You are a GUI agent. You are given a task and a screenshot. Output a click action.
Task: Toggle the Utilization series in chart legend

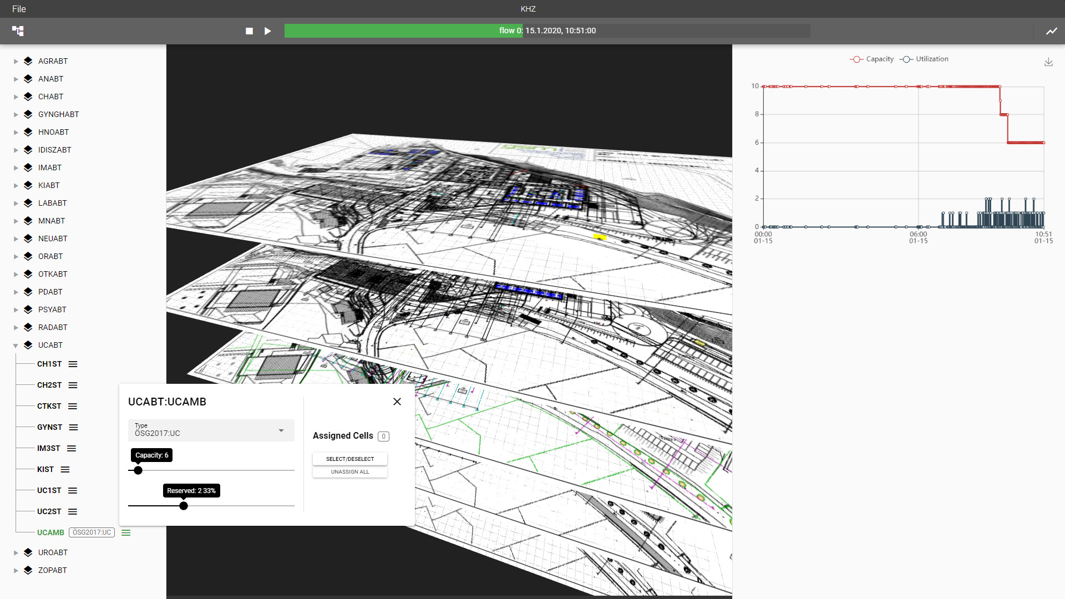pos(924,59)
